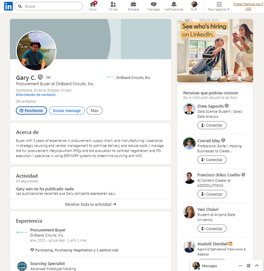Compose a new message with pencil icon

(249, 266)
